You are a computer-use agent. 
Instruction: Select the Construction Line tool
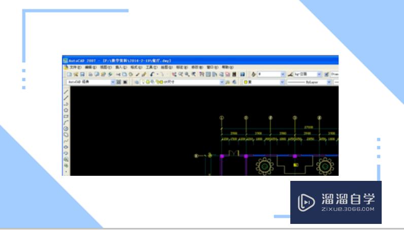66,98
